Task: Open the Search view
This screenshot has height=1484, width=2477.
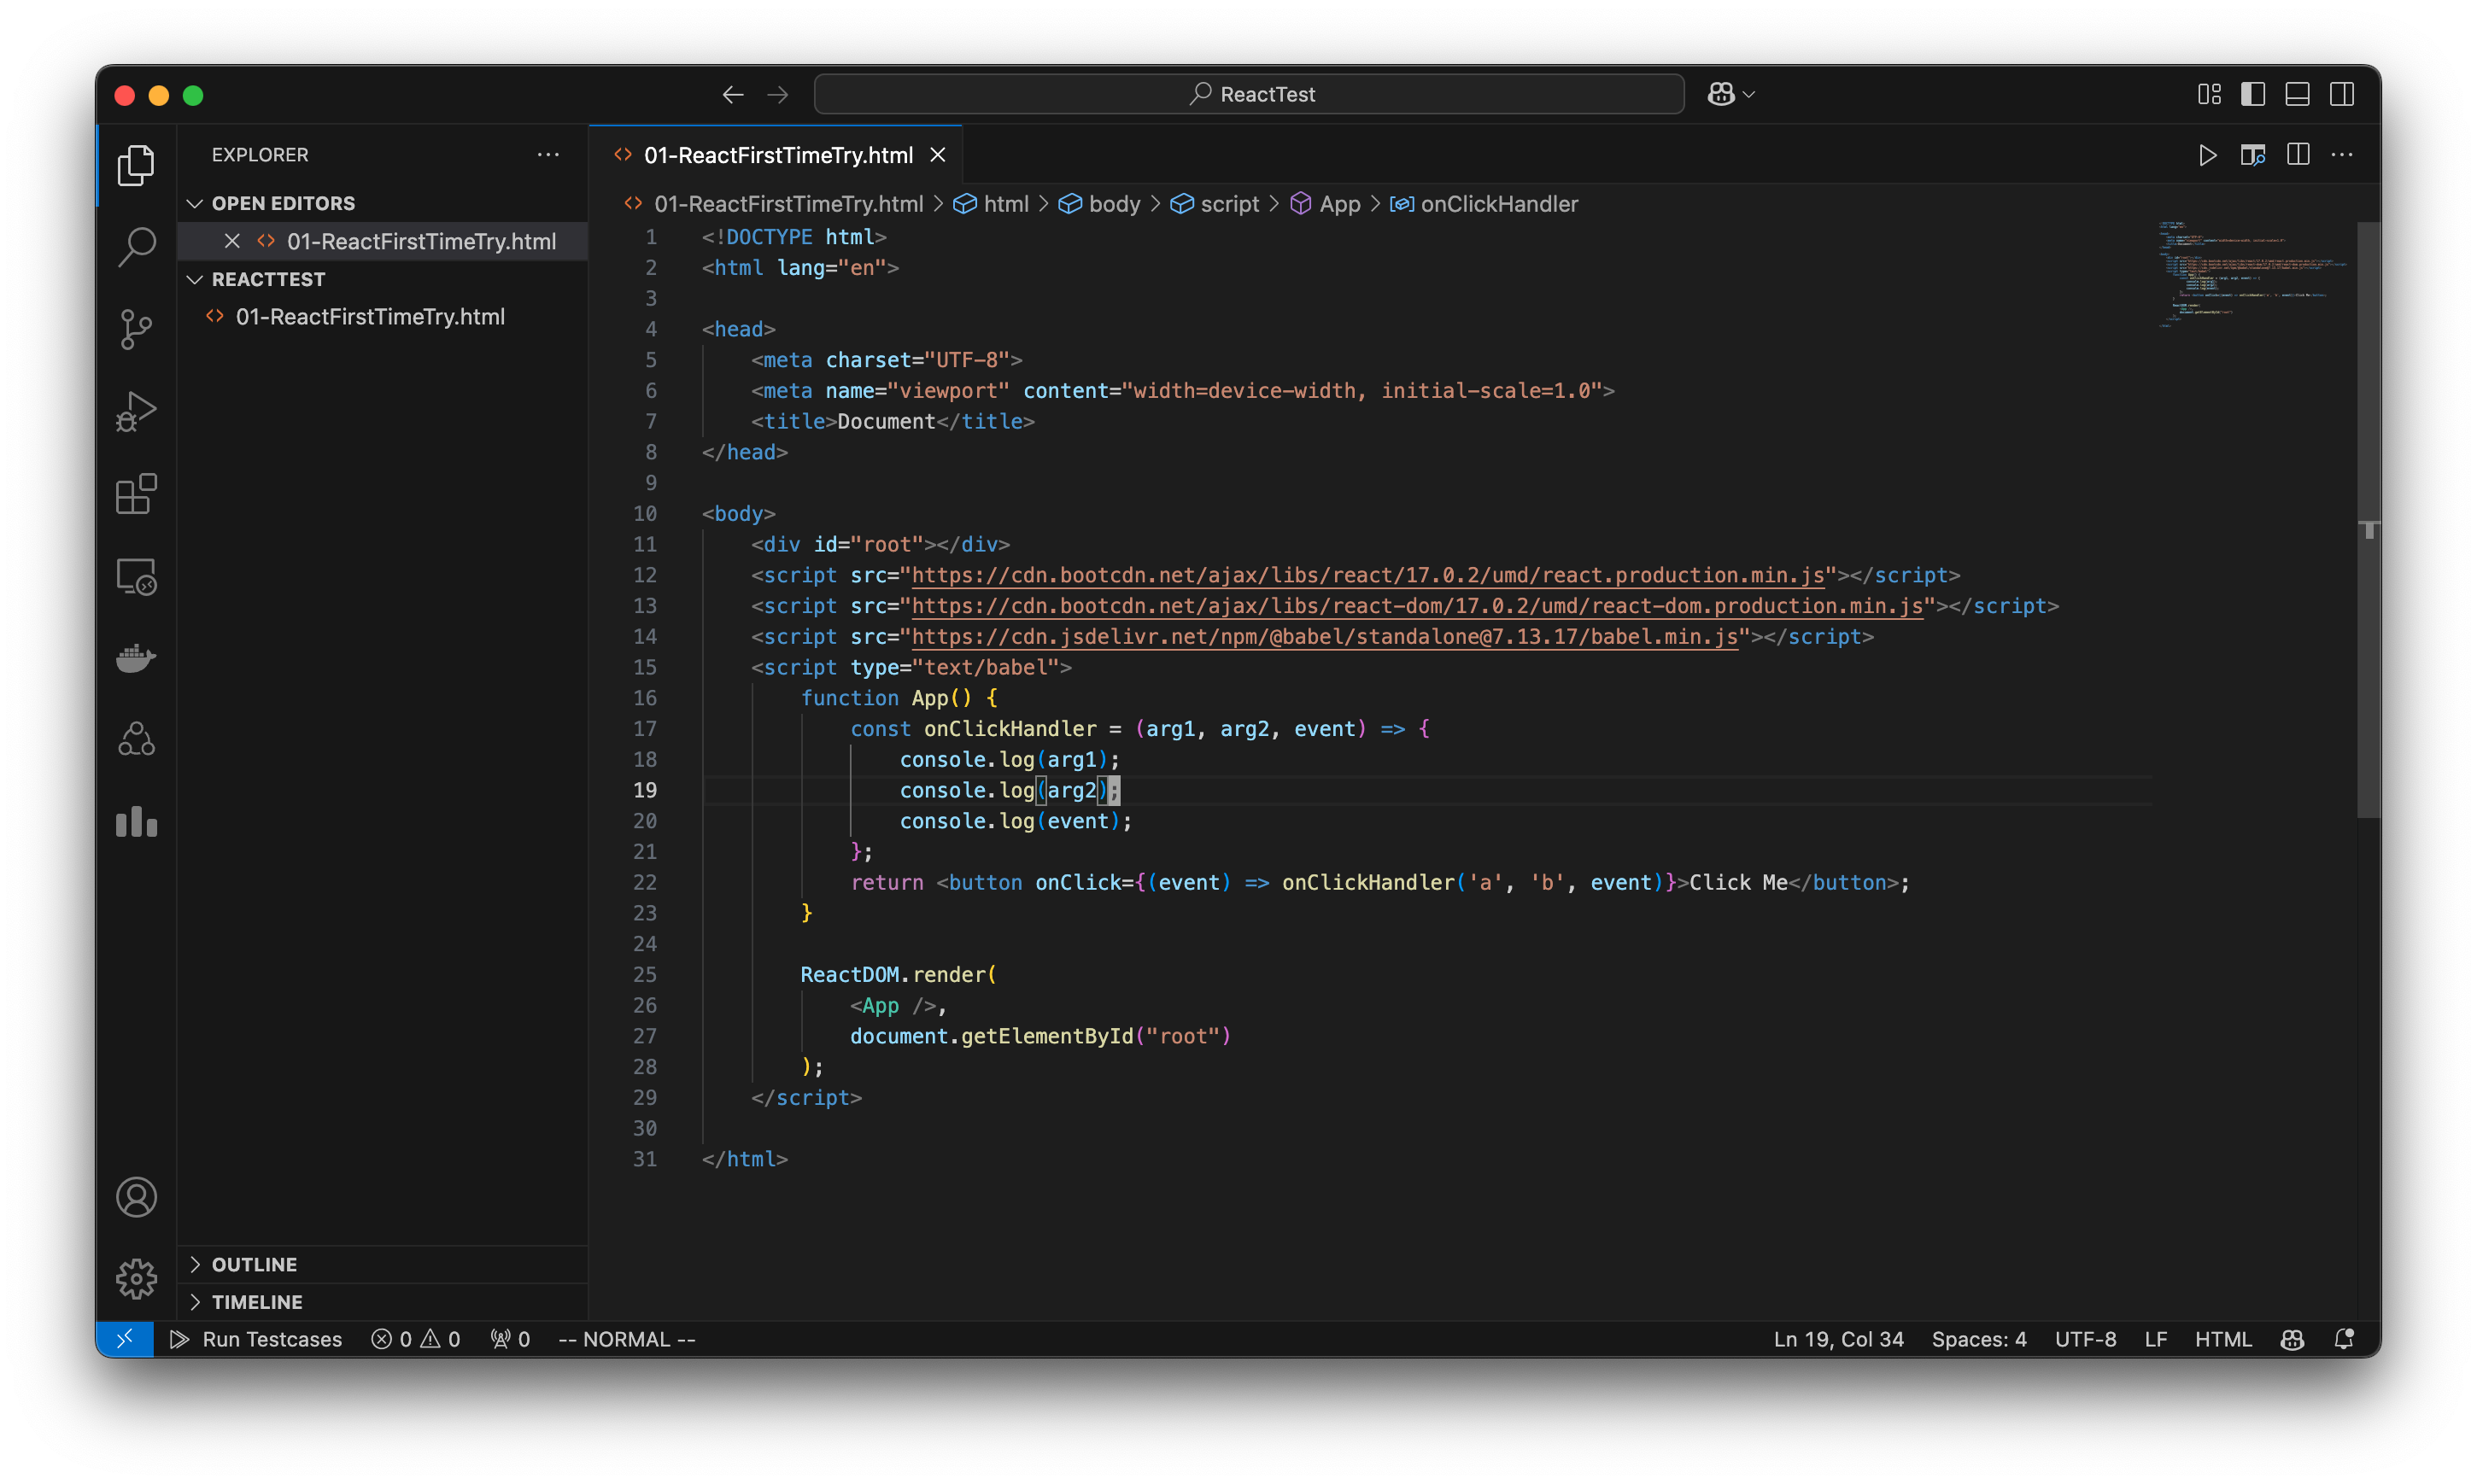Action: click(136, 247)
